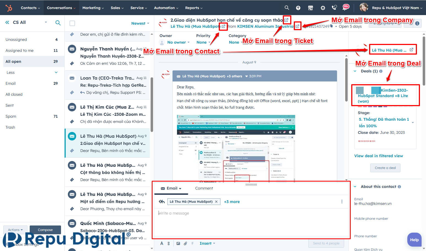The height and width of the screenshot is (251, 426).
Task: Click the editor resize grip handle above reply box
Action: (x=251, y=185)
